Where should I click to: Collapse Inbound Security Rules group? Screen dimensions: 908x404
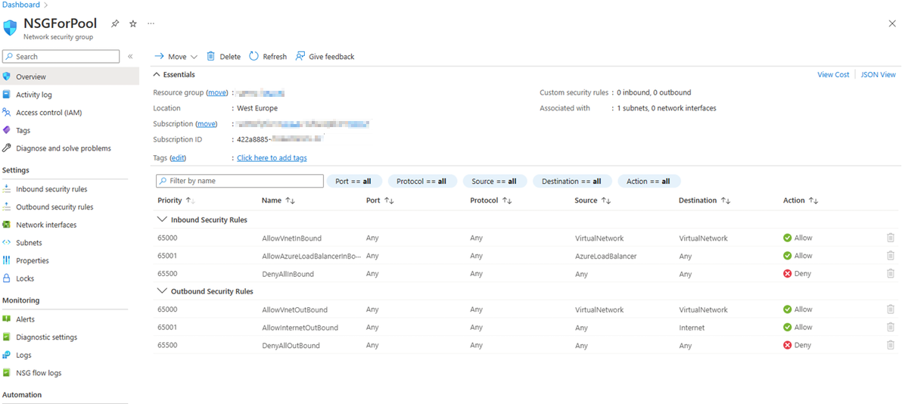click(x=161, y=219)
